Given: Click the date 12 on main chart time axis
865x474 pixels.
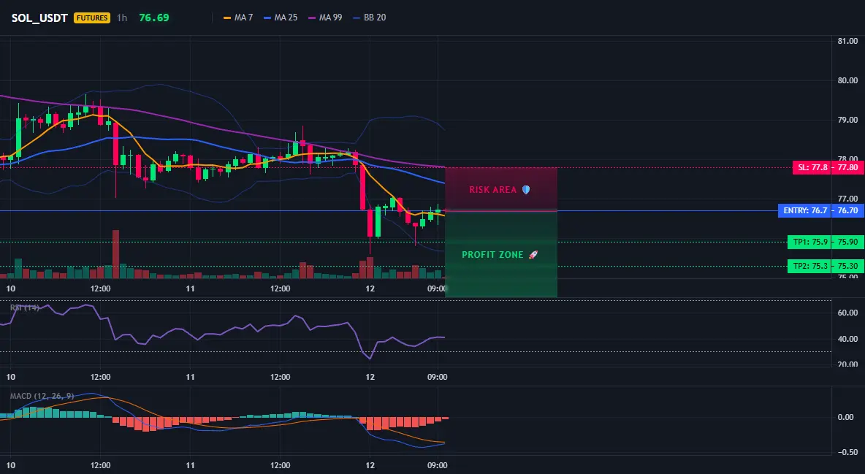Looking at the screenshot, I should (370, 288).
